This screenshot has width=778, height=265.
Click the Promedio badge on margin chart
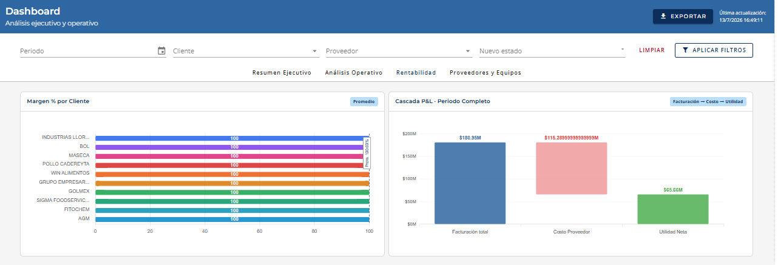click(x=364, y=101)
